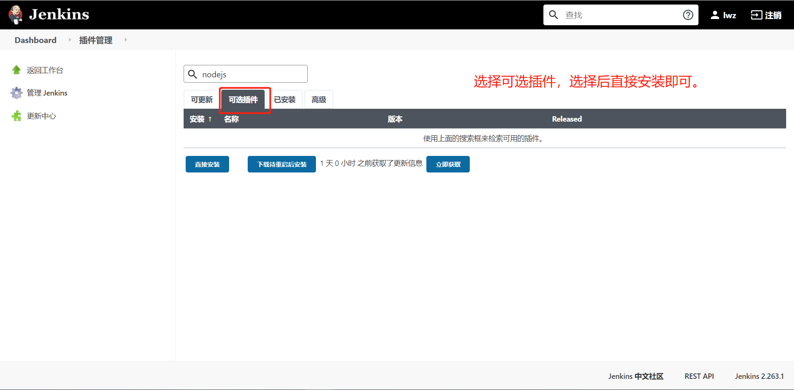Viewport: 794px width, 390px height.
Task: Switch to the 可更新 tab
Action: 202,100
